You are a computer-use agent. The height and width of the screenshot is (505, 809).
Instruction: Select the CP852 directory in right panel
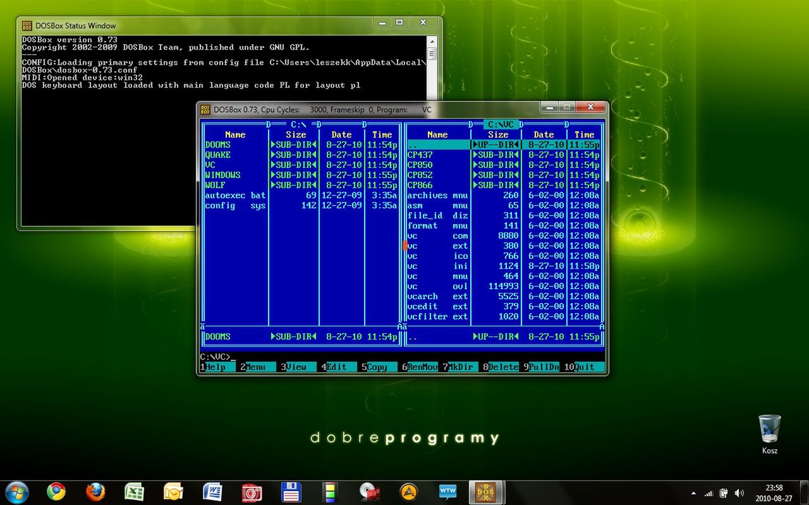coord(503,175)
